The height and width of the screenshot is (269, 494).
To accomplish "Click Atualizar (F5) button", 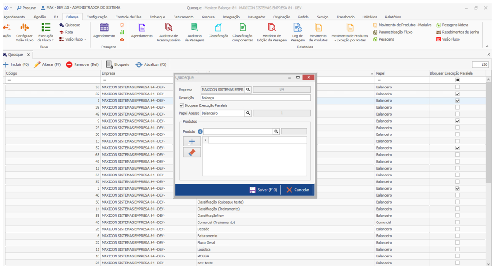I will [x=151, y=64].
